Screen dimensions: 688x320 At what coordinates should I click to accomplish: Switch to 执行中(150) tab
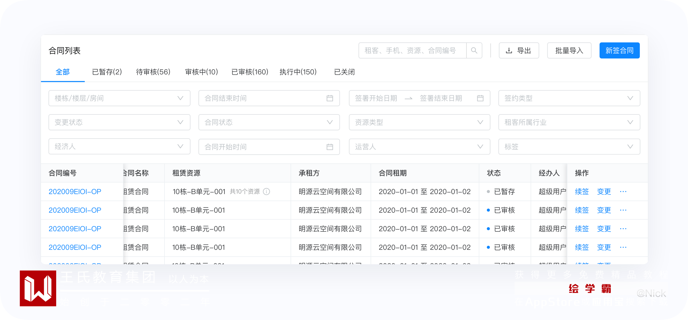coord(298,72)
